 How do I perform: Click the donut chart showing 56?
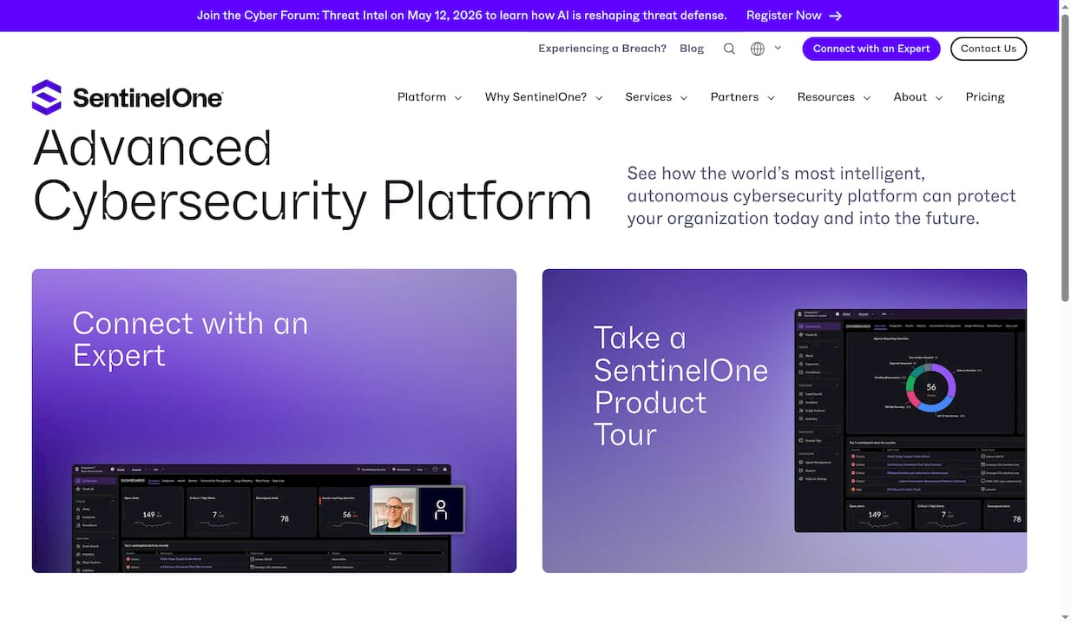pyautogui.click(x=930, y=387)
